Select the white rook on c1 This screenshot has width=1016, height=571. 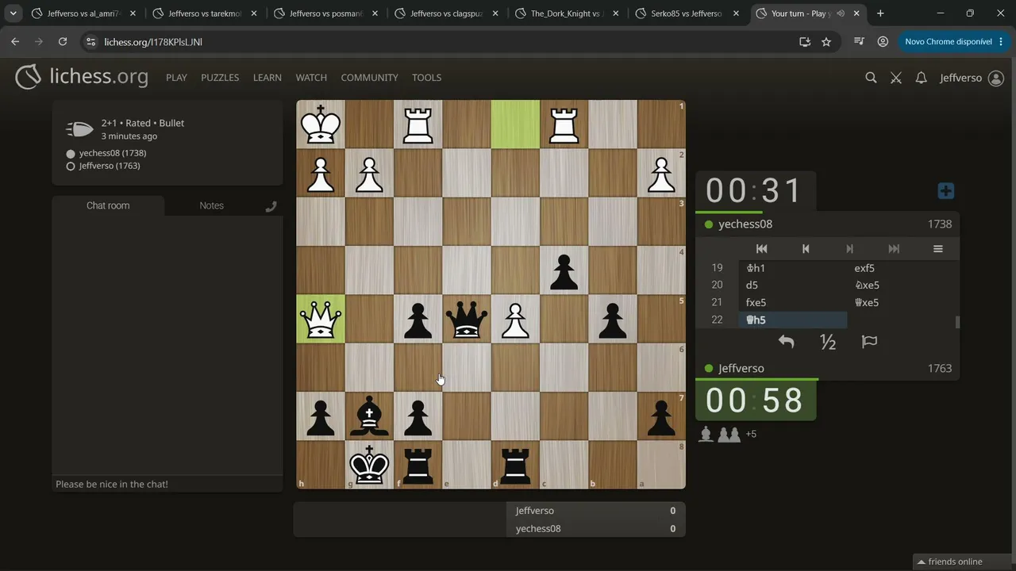564,125
